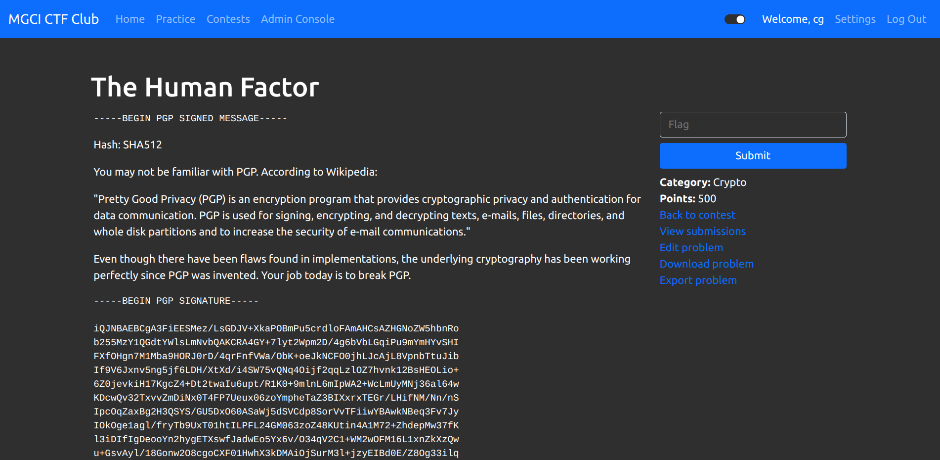Click the MGCI CTF Club logo

click(x=54, y=19)
